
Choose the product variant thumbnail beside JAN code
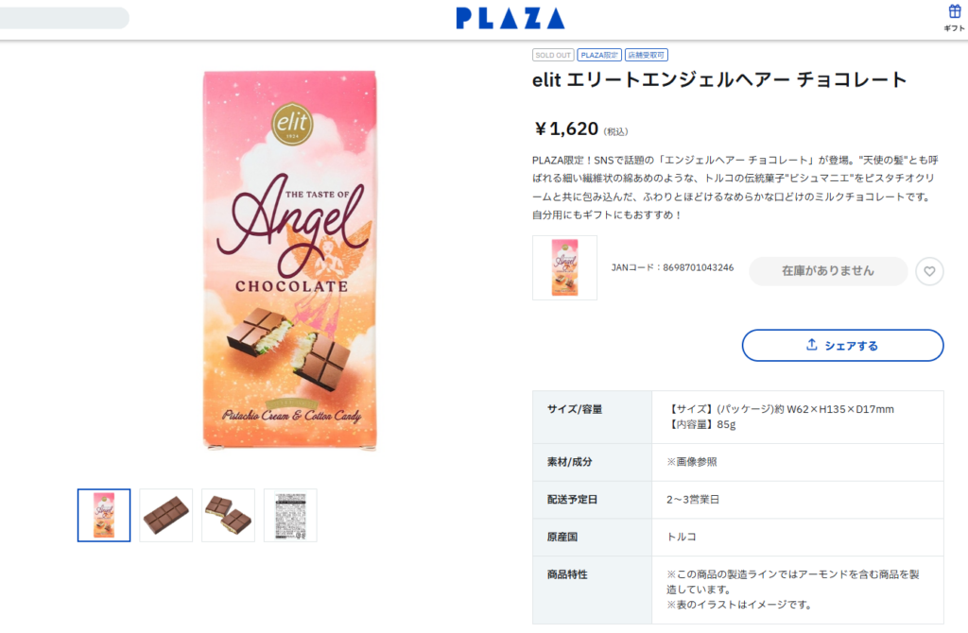[x=565, y=267]
